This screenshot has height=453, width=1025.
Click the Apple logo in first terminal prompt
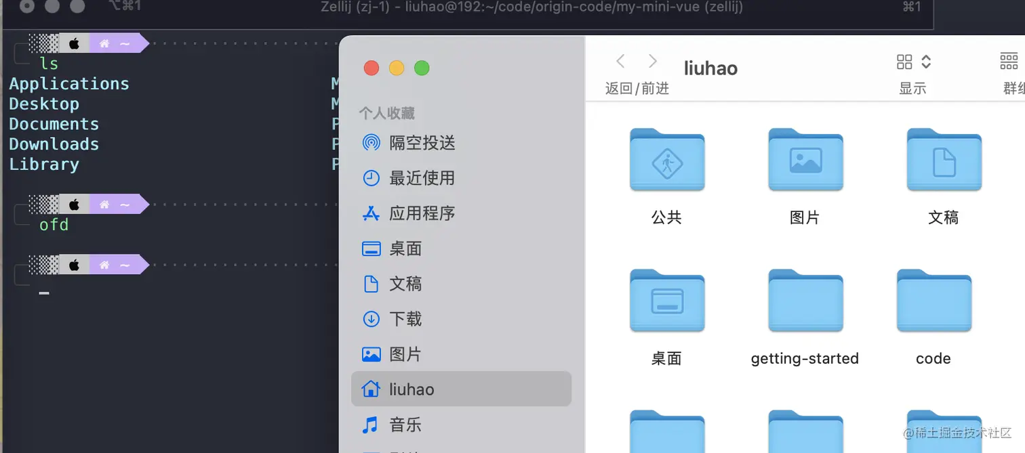point(75,44)
